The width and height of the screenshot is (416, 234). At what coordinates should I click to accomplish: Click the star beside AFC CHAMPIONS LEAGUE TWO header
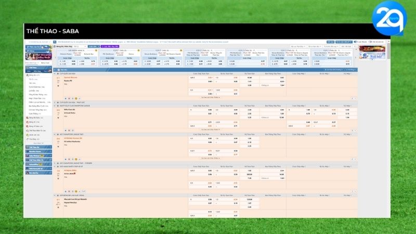click(58, 135)
